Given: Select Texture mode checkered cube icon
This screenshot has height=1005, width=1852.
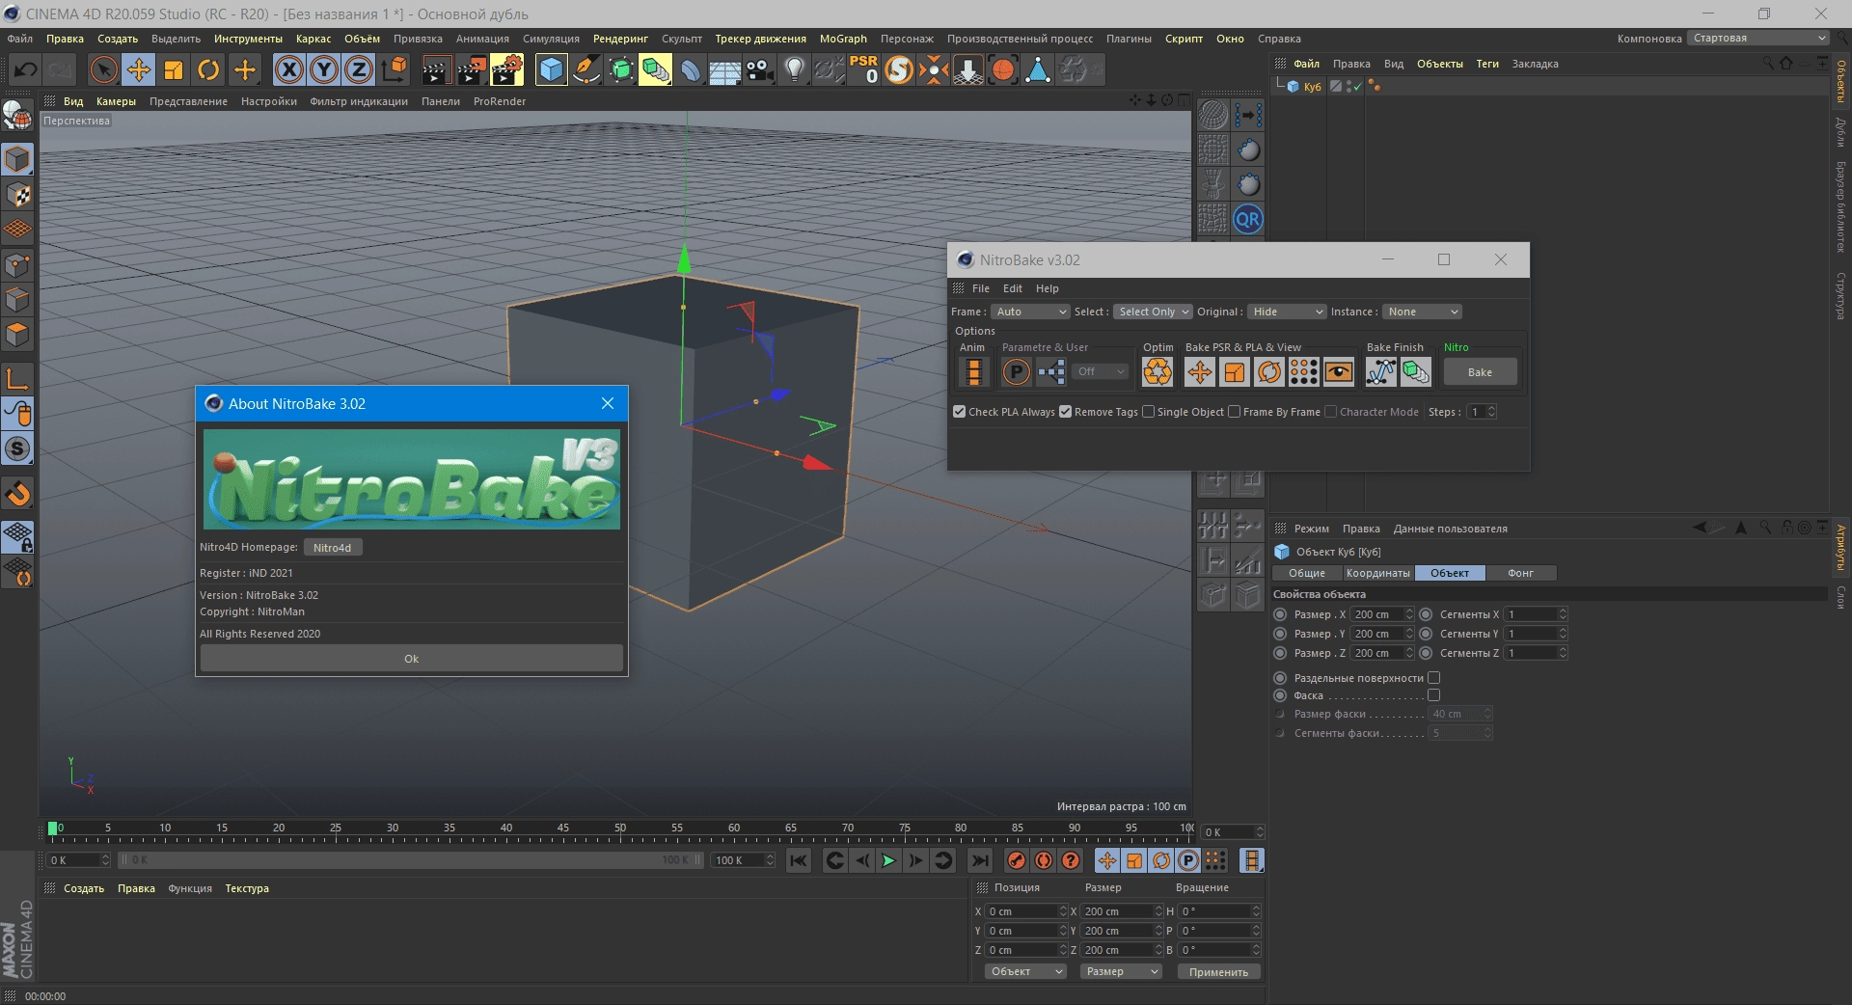Looking at the screenshot, I should point(17,195).
